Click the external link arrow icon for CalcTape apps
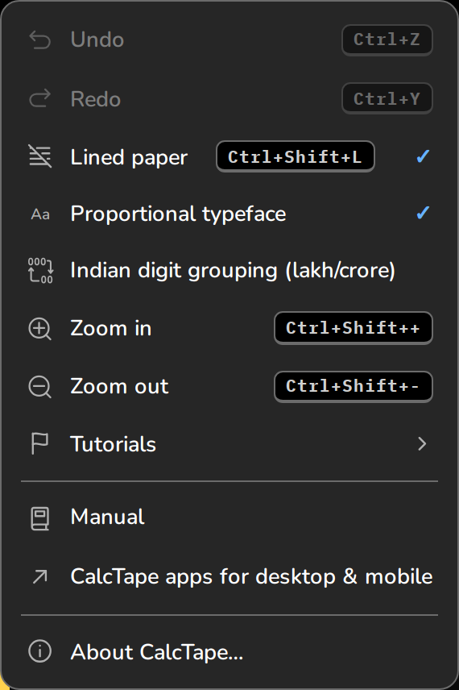This screenshot has width=459, height=690. [x=40, y=576]
